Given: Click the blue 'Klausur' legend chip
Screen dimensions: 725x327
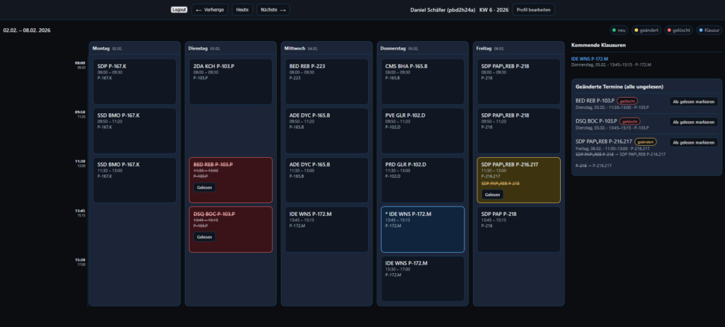Looking at the screenshot, I should click(x=708, y=30).
